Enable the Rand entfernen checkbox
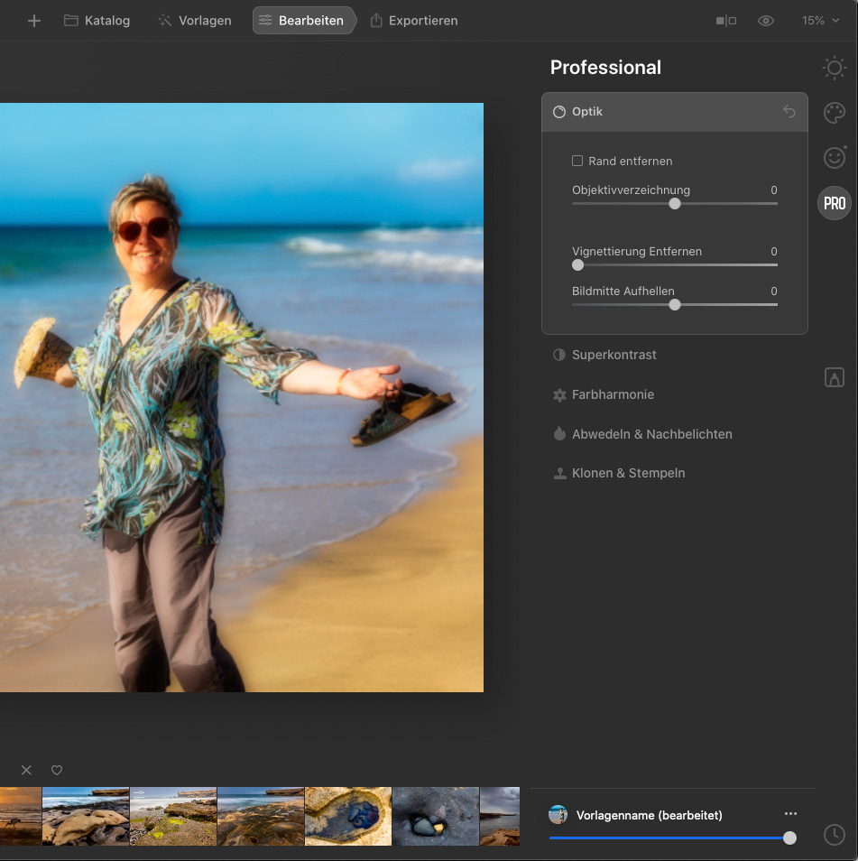 [x=577, y=161]
